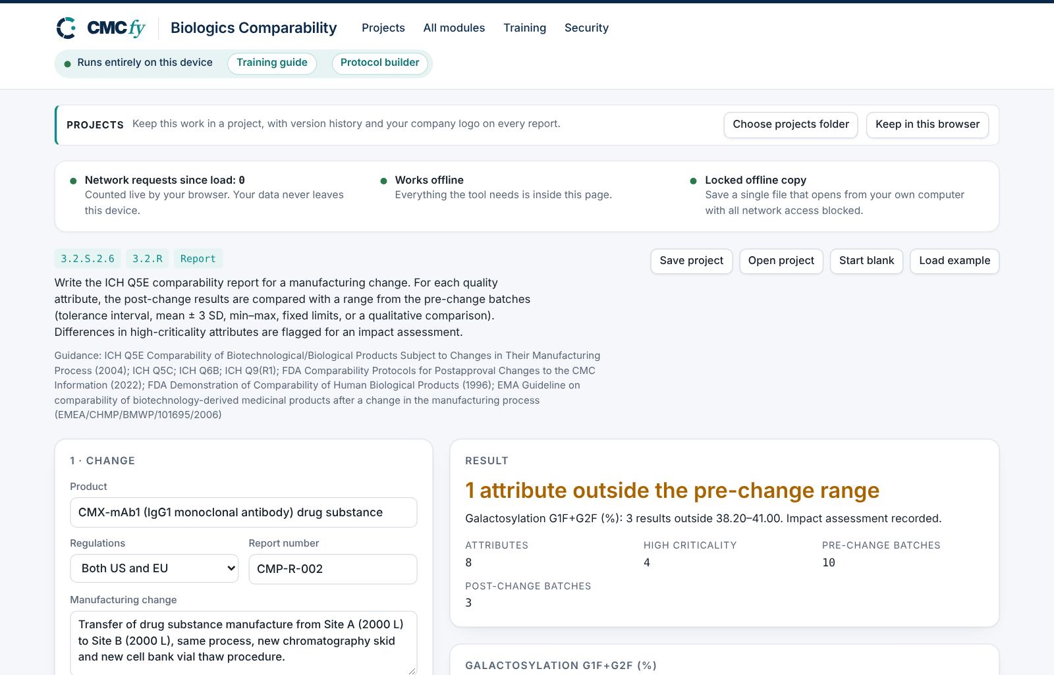This screenshot has width=1054, height=675.
Task: Open the Security nav item
Action: (x=586, y=28)
